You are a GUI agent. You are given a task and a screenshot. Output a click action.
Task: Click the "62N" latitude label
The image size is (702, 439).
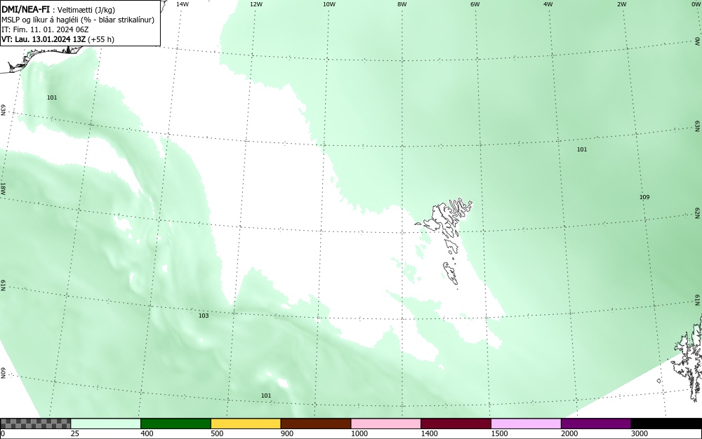(697, 212)
